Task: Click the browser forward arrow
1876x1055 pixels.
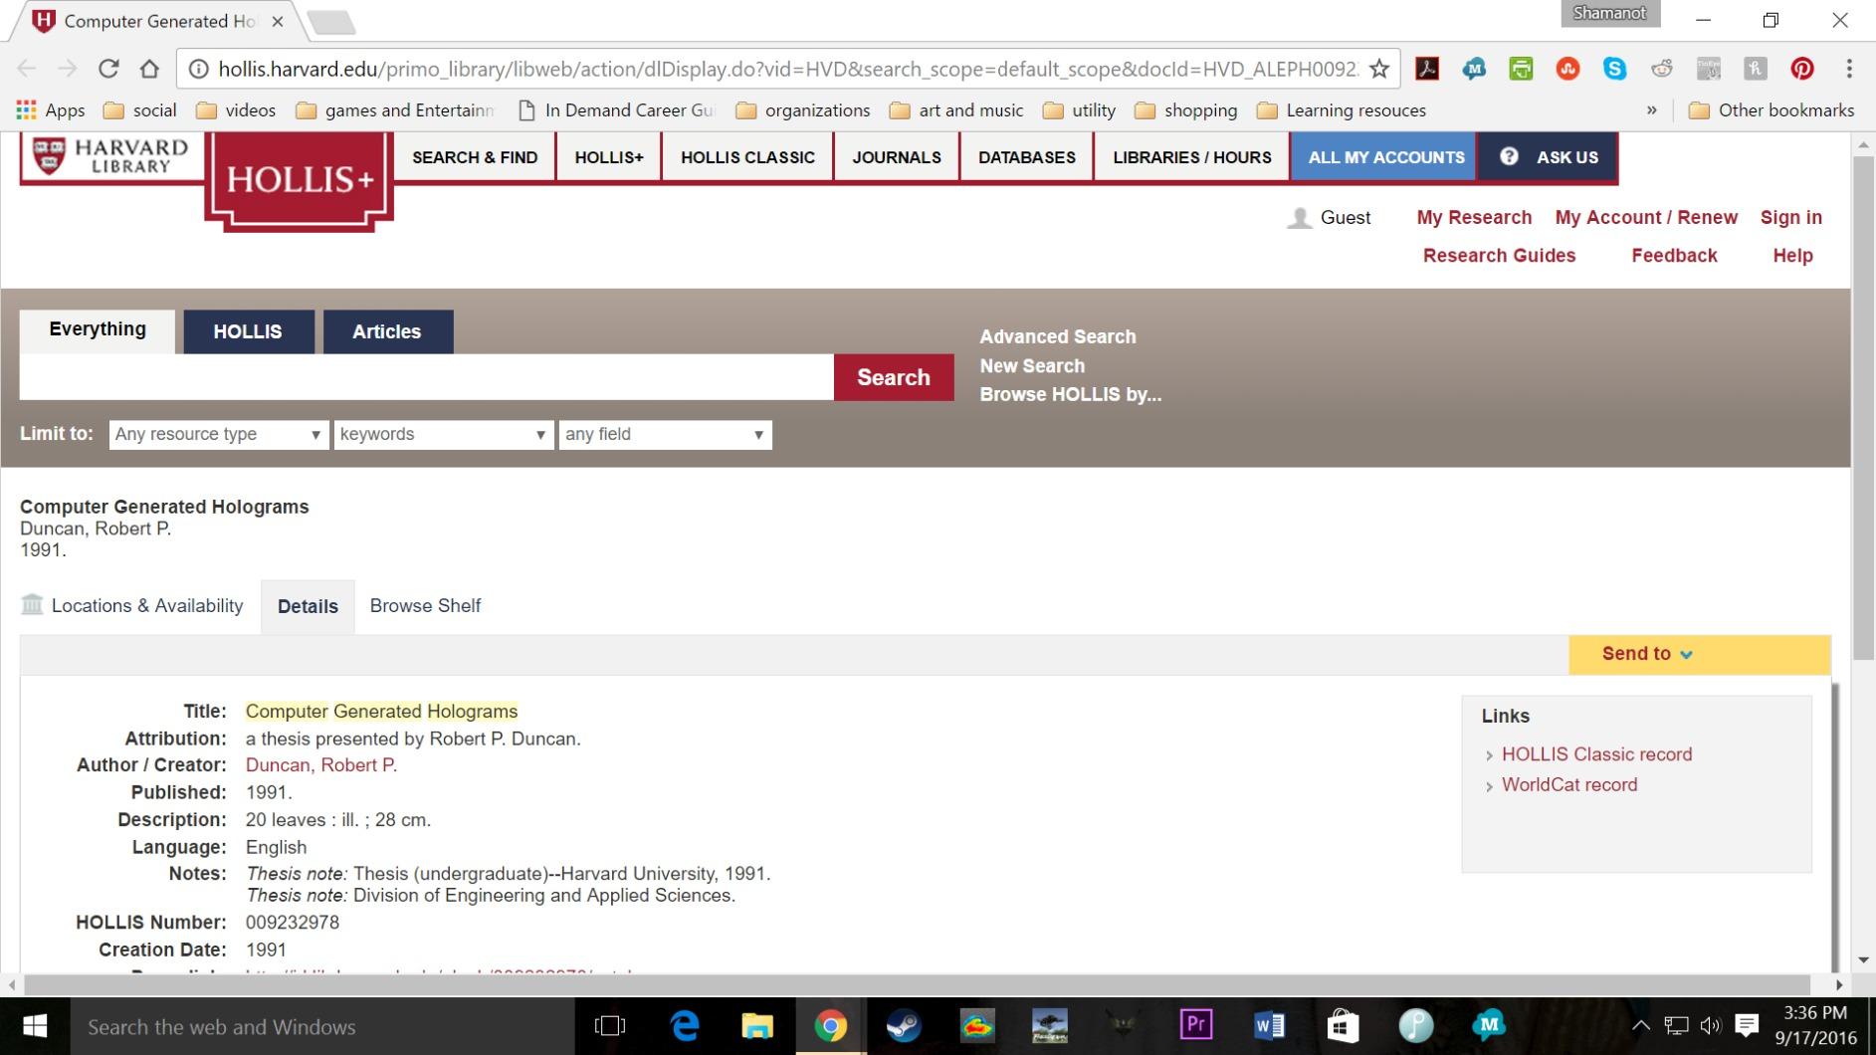Action: (68, 69)
